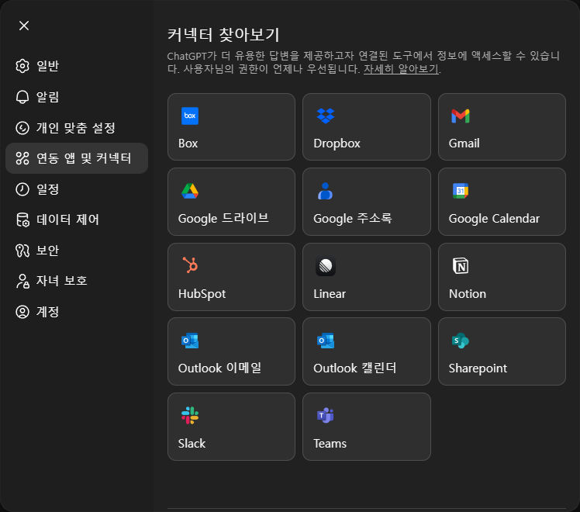Click the icon beside 자녀 보호
580x512 pixels.
[22, 281]
